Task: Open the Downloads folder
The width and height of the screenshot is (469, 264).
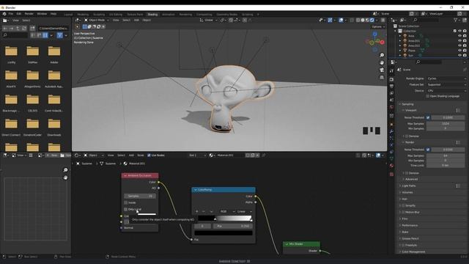Action: coord(54,127)
